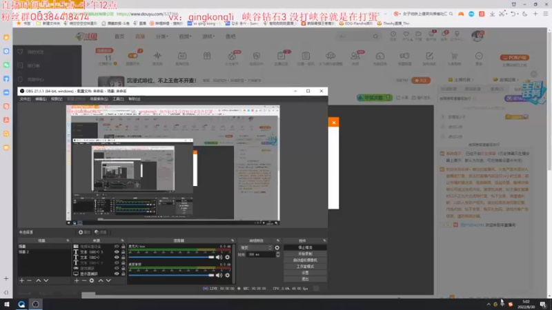
Task: Toggle lock on 视频采集设备 source
Action: point(124,247)
